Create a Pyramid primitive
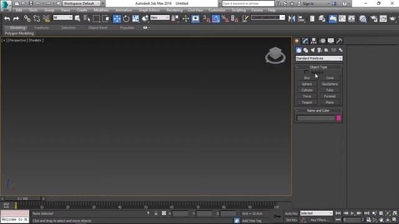The width and height of the screenshot is (399, 224). pos(330,96)
